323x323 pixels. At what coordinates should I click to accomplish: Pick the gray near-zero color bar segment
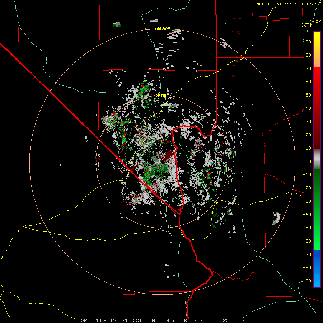[317, 159]
